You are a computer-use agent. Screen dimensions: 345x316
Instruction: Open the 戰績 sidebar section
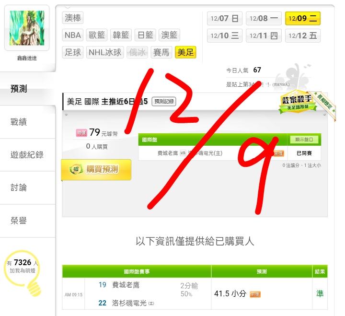[x=19, y=122]
